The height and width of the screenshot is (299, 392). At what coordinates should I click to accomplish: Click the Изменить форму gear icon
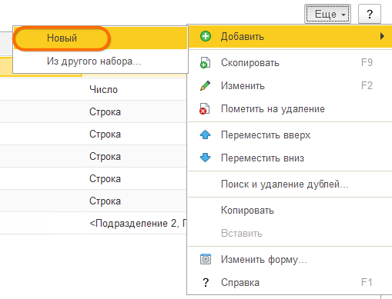(x=206, y=259)
